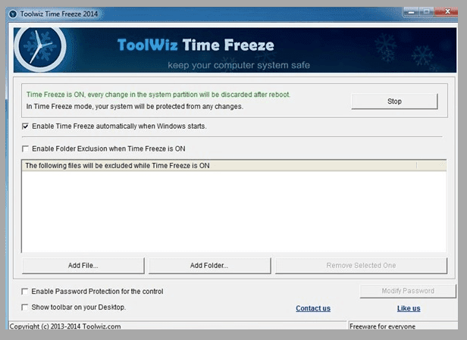Check Show toolbar on your Desktop

point(26,307)
